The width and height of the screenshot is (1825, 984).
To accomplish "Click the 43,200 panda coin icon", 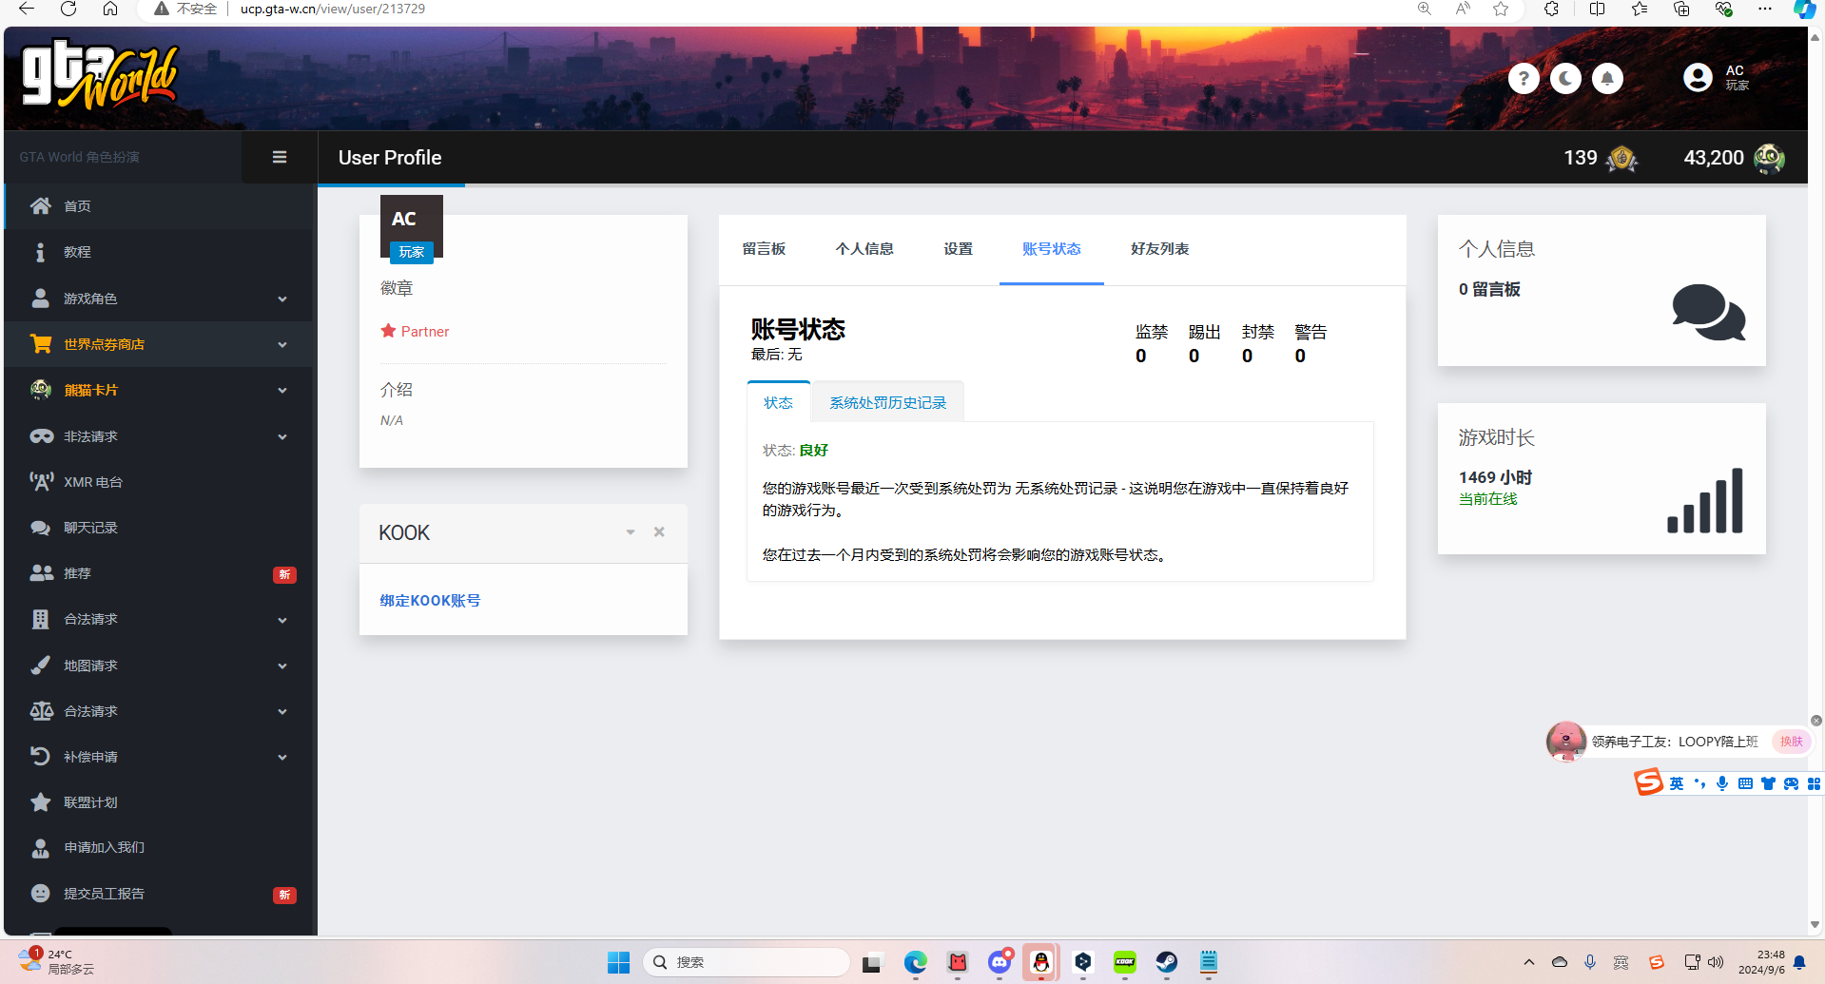I will click(1769, 158).
